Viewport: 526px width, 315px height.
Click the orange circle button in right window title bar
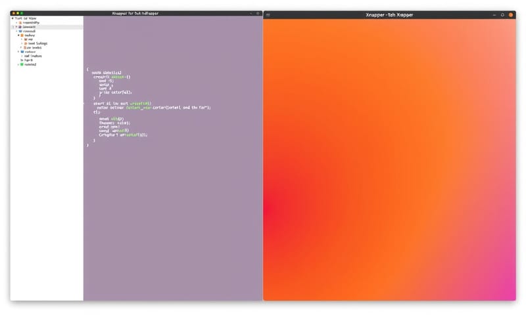[x=511, y=14]
